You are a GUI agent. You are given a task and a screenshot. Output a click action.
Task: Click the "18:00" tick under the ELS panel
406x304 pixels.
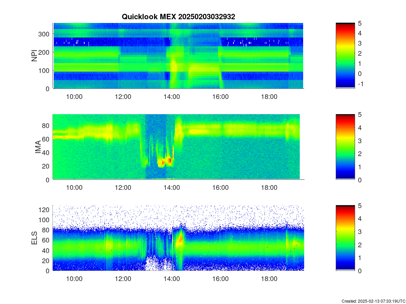pos(269,279)
